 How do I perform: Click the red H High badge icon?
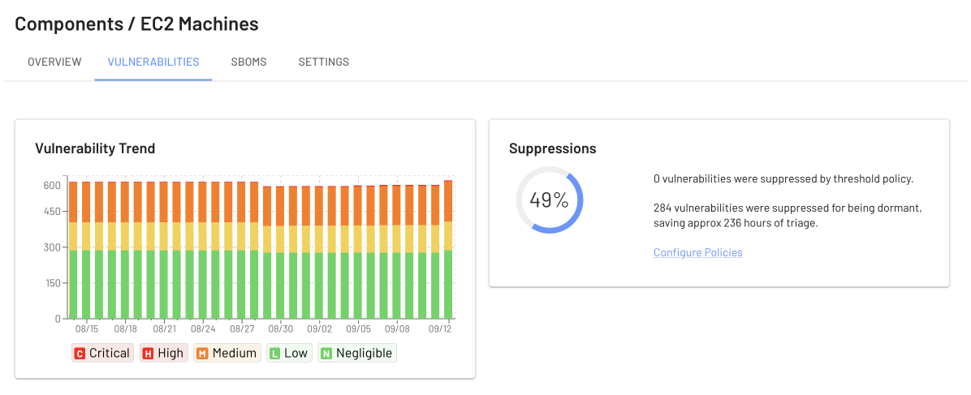[x=148, y=354]
